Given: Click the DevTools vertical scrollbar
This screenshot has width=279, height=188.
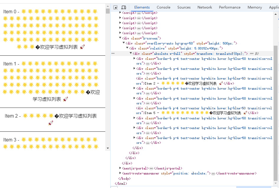Looking at the screenshot, I should click(x=276, y=88).
